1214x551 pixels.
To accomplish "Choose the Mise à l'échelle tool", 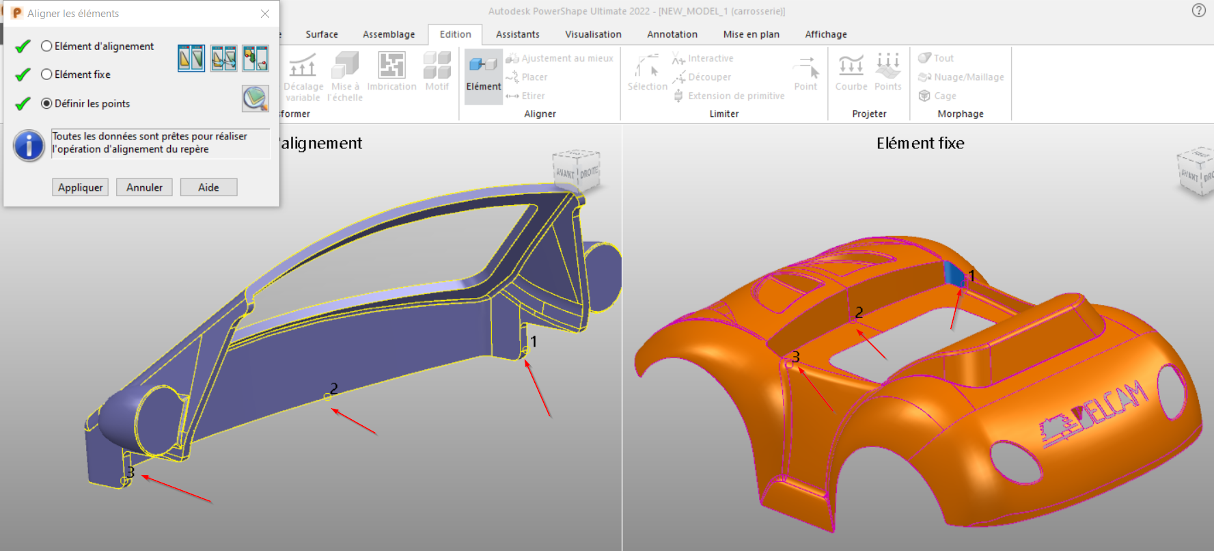I will (345, 76).
